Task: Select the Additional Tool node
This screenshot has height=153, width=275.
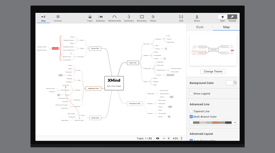Action: 93,88
